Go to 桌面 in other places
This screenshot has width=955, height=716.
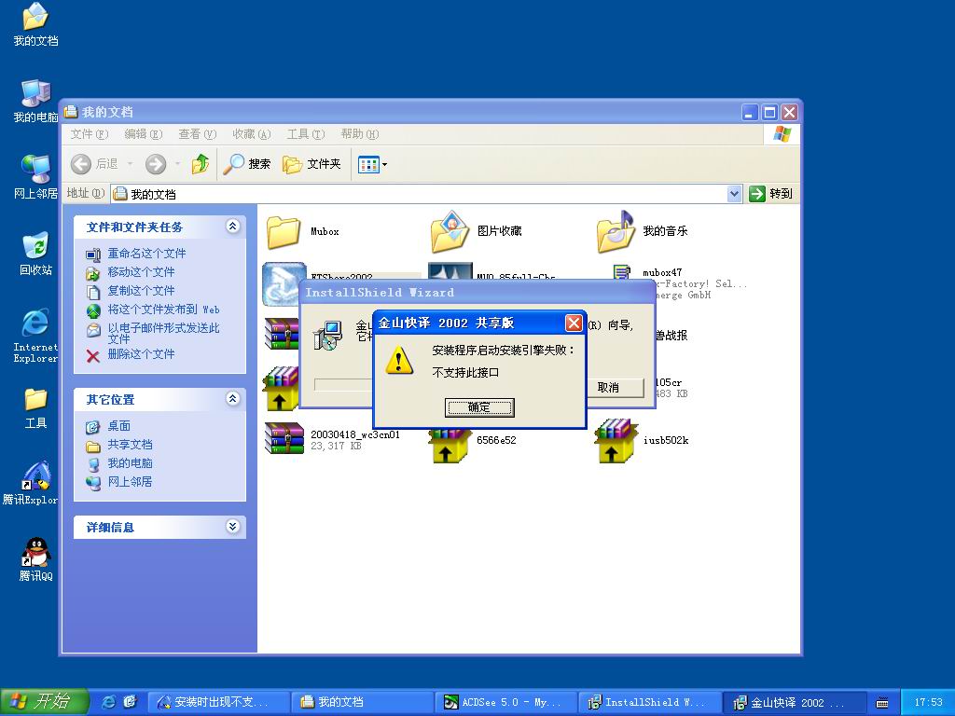pos(118,426)
